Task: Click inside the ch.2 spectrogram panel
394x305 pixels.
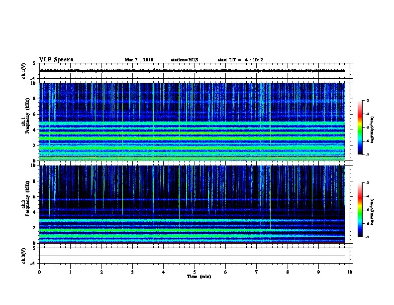Action: point(192,204)
